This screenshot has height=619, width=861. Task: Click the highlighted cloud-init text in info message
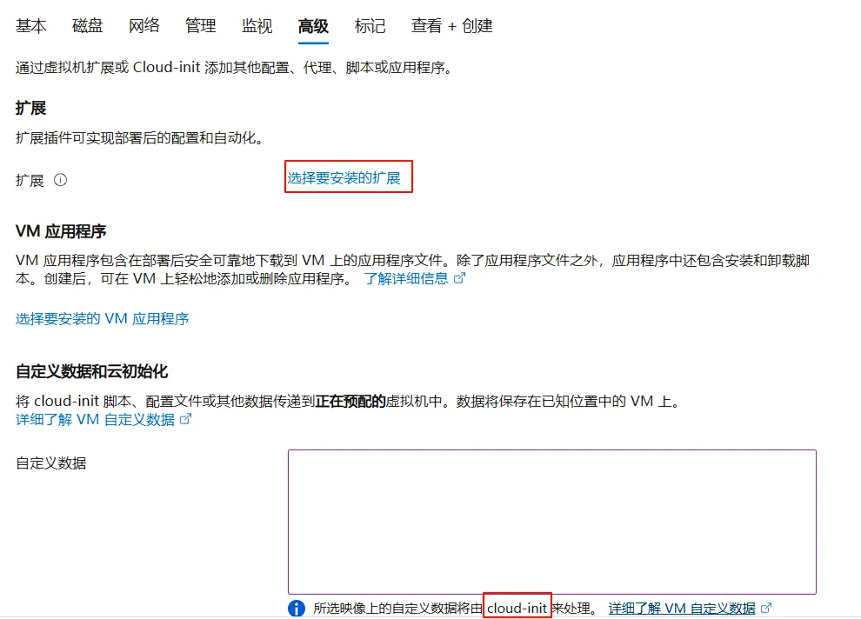[517, 609]
